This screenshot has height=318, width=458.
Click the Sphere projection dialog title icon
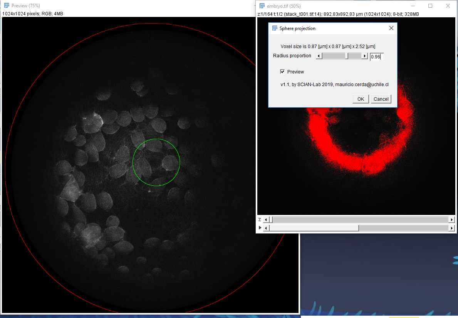click(x=275, y=28)
